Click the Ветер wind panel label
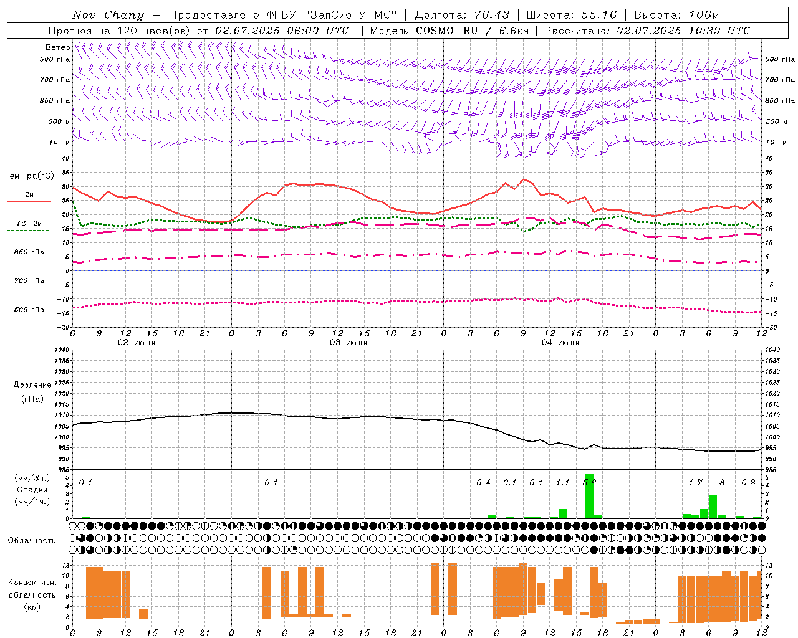The image size is (798, 638). point(57,47)
